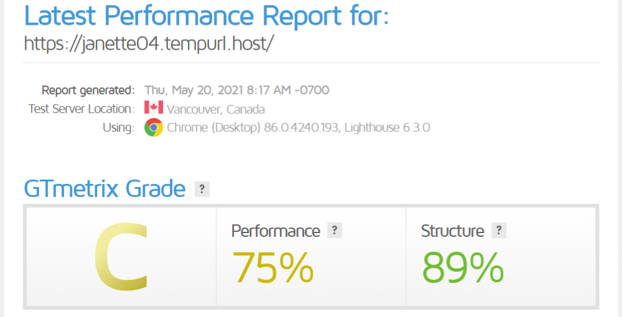
Task: Click the Performance label text
Action: click(276, 231)
